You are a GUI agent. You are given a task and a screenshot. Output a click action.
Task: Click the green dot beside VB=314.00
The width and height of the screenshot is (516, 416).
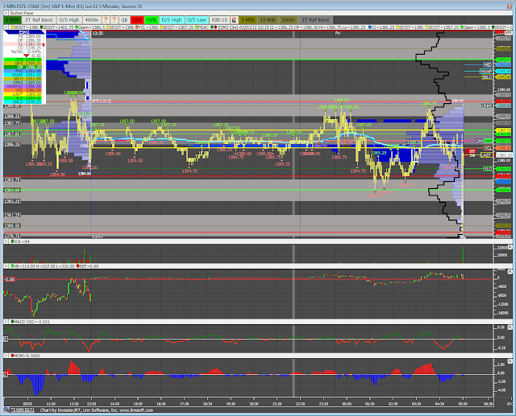pos(13,266)
